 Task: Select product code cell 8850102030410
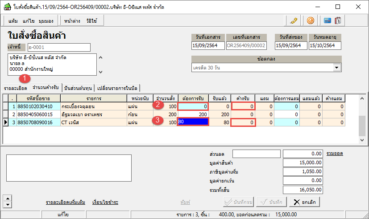pos(38,106)
